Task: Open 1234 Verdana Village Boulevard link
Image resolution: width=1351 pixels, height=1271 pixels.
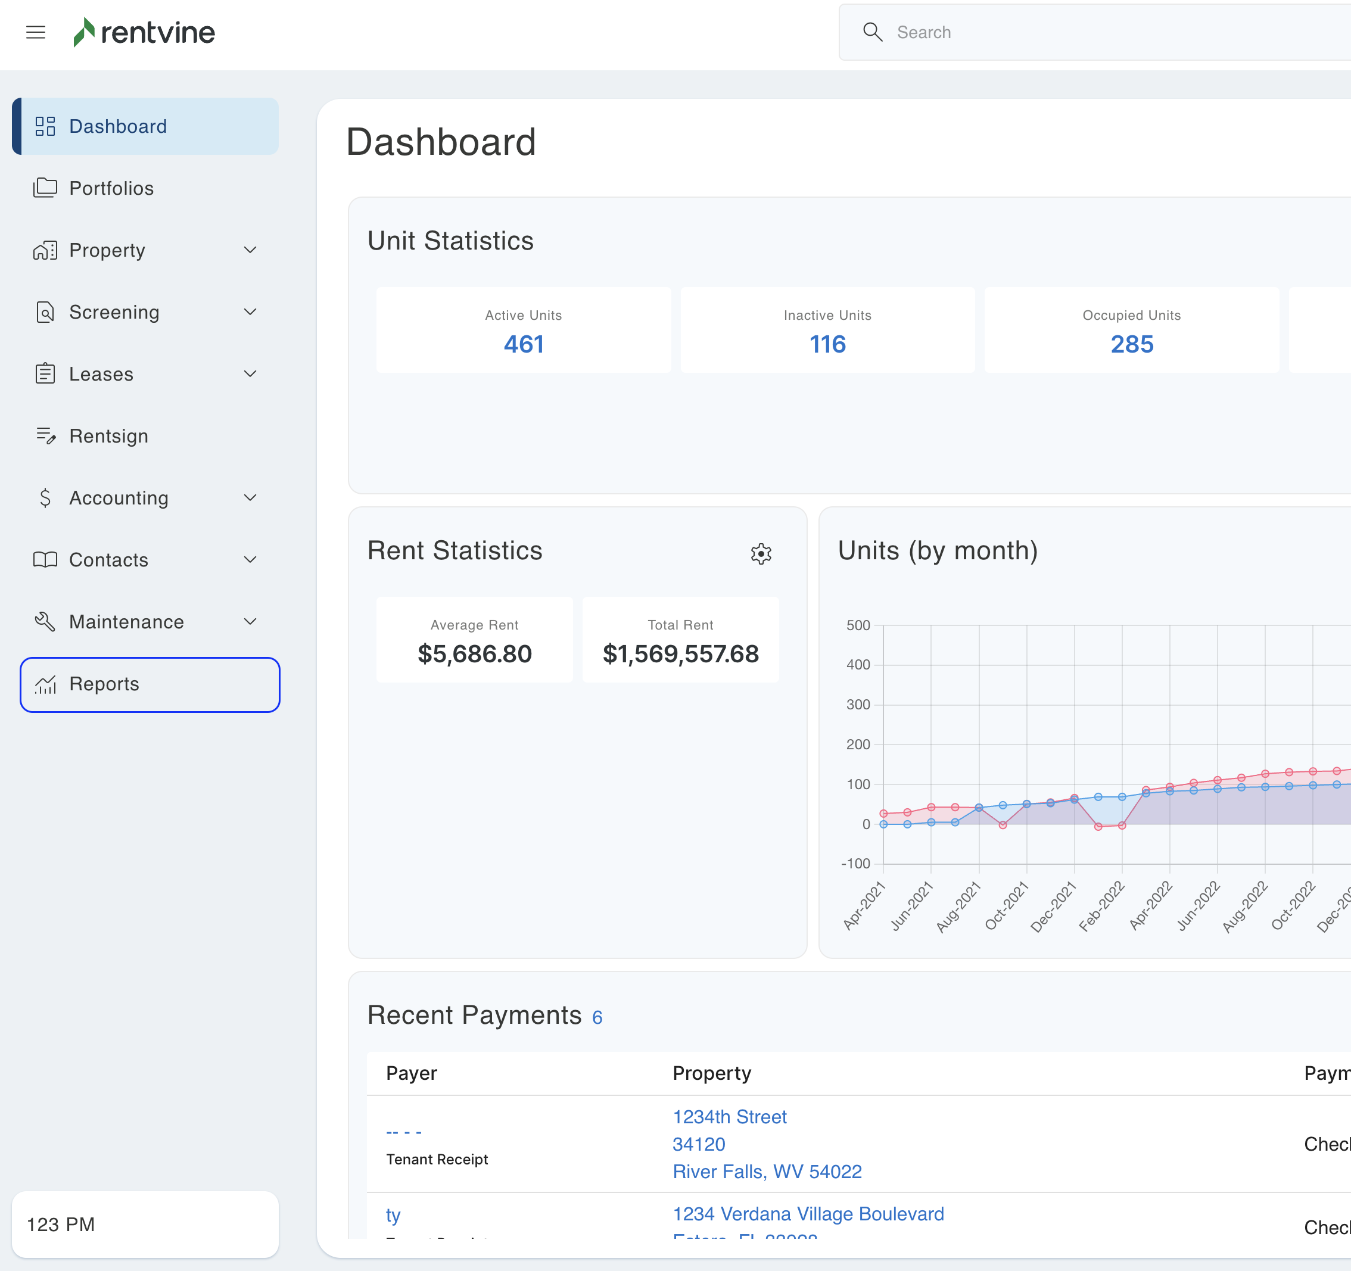Action: [x=808, y=1214]
